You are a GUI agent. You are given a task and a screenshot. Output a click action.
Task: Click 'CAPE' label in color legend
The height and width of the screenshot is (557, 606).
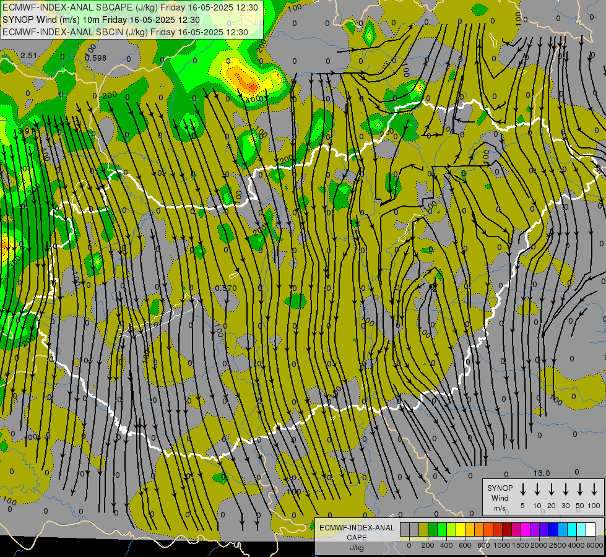tap(357, 538)
